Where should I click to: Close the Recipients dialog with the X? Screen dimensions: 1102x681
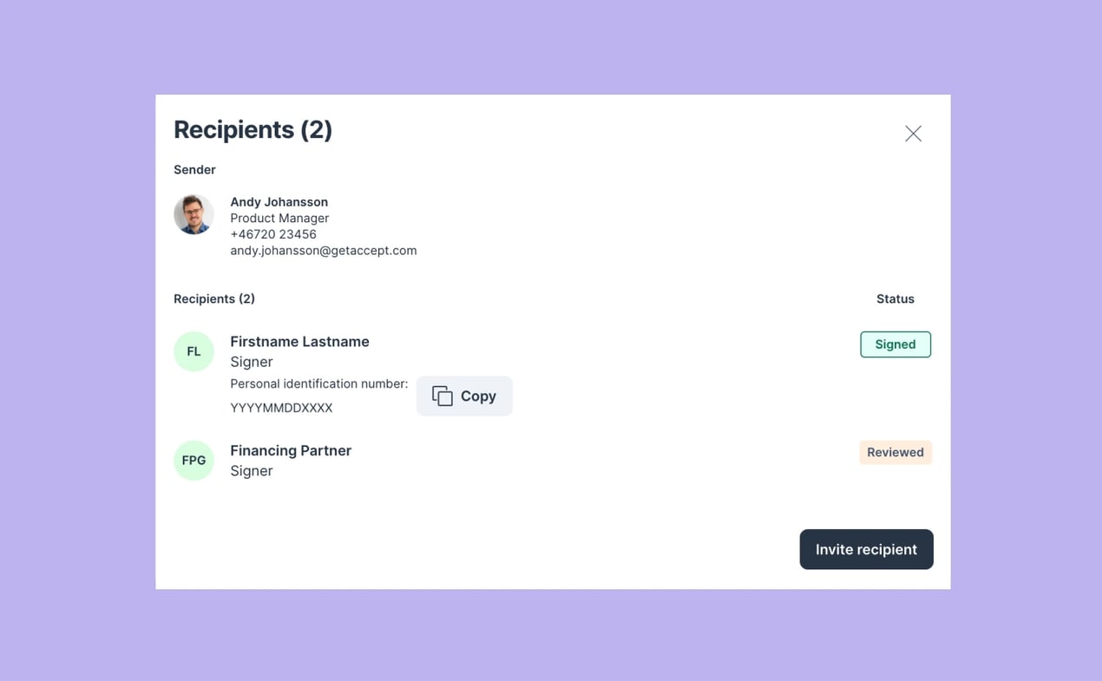point(913,134)
